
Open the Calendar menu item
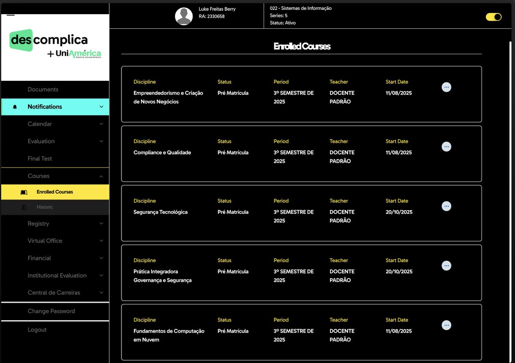click(x=39, y=124)
